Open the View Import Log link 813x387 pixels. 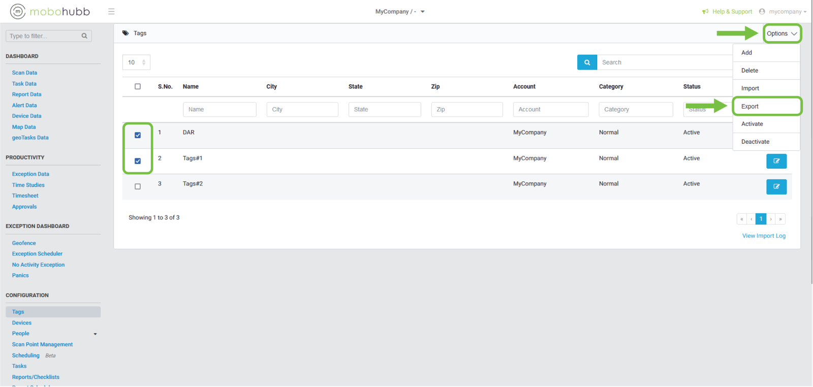pyautogui.click(x=763, y=236)
